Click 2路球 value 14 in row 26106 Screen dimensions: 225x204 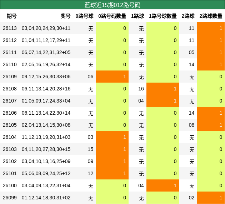point(191,113)
